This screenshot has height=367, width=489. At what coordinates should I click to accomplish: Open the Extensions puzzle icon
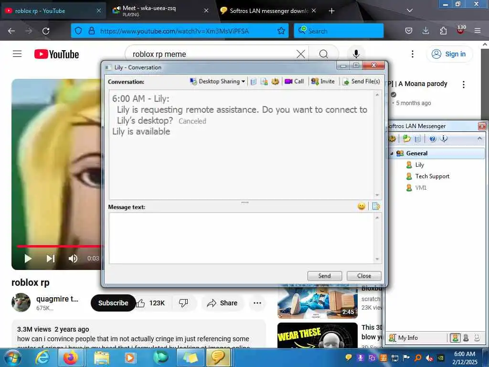(x=443, y=31)
